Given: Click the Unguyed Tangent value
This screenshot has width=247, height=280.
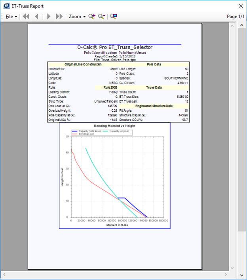Looking at the screenshot, I should tap(106, 101).
